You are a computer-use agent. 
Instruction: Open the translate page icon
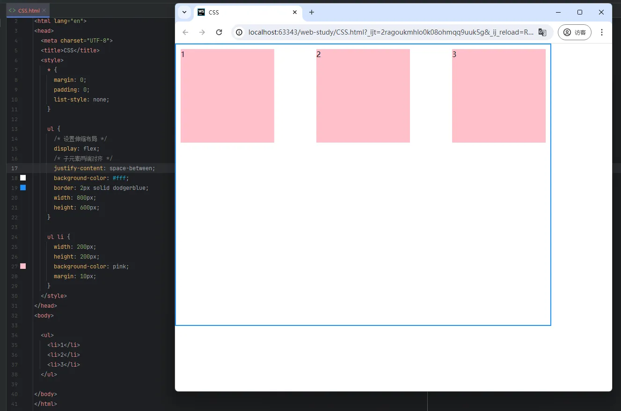[542, 32]
